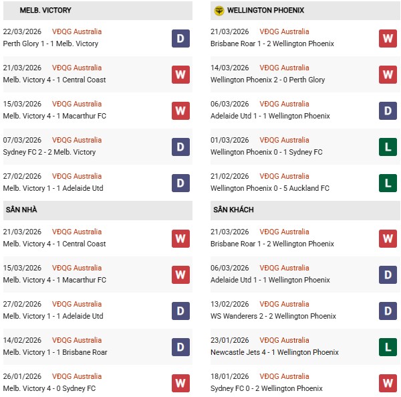Click the D badge for Perth Glory 1-1 Melb. Victory
The image size is (401, 397).
coord(180,38)
